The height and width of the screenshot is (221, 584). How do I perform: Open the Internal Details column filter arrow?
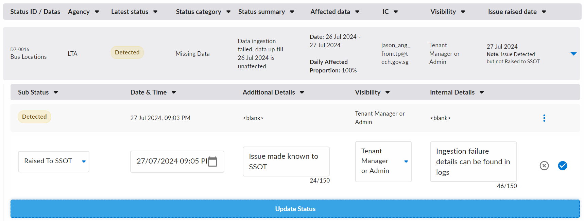tap(482, 92)
